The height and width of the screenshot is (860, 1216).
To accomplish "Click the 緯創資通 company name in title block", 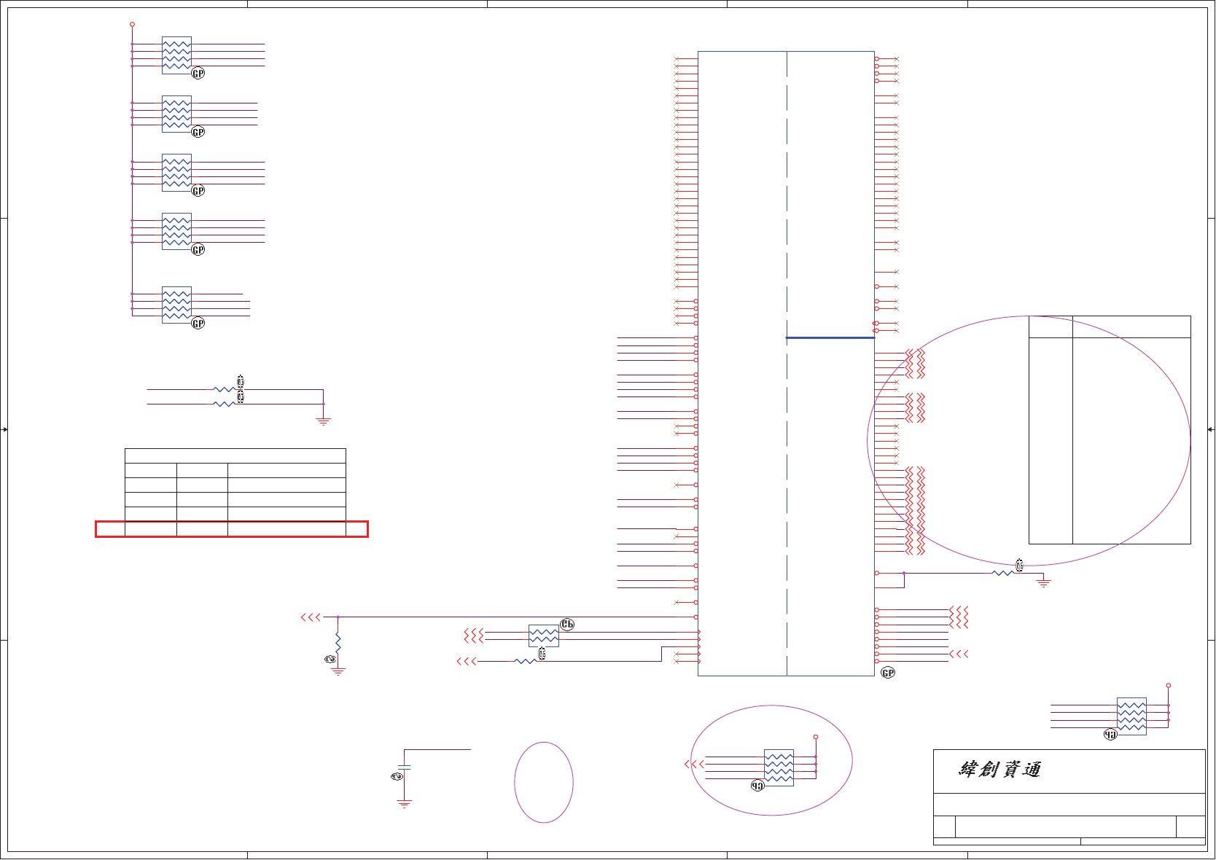I will click(x=999, y=770).
